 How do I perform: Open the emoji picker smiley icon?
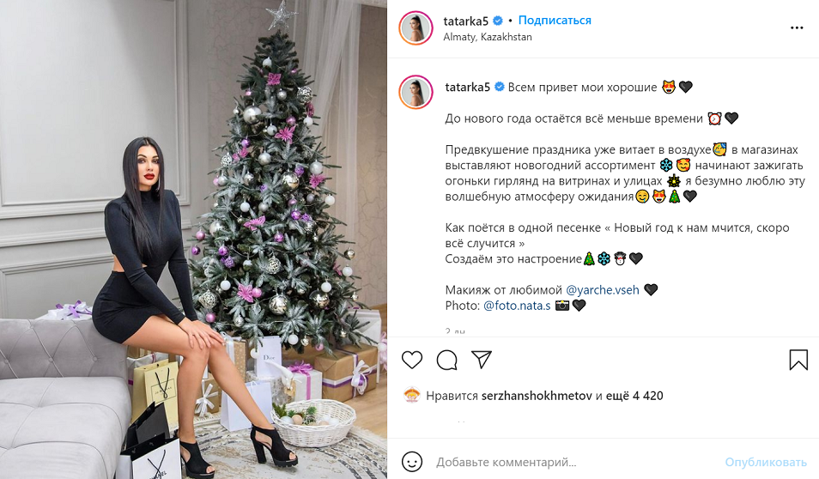pos(411,462)
